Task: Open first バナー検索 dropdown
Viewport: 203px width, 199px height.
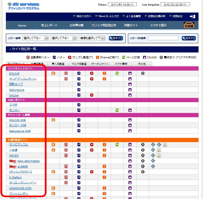Action: pos(35,38)
